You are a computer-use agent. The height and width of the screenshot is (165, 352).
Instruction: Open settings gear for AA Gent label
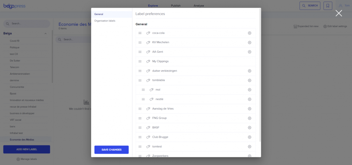[x=250, y=52]
